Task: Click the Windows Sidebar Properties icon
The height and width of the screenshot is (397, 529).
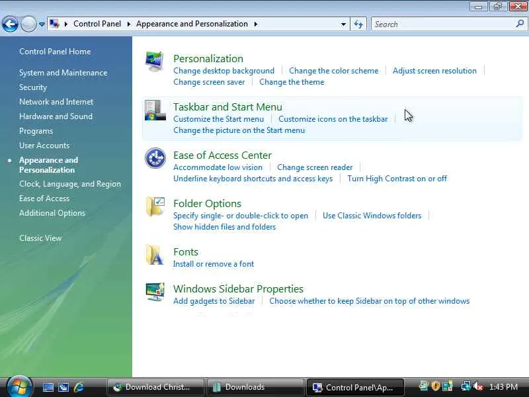Action: click(155, 292)
